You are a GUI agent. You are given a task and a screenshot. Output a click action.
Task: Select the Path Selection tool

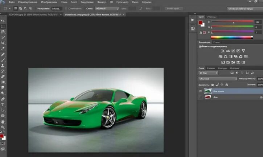3,110
